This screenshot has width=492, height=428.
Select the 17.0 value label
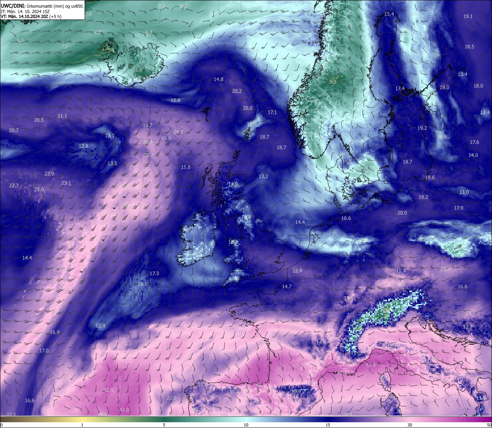click(x=44, y=350)
